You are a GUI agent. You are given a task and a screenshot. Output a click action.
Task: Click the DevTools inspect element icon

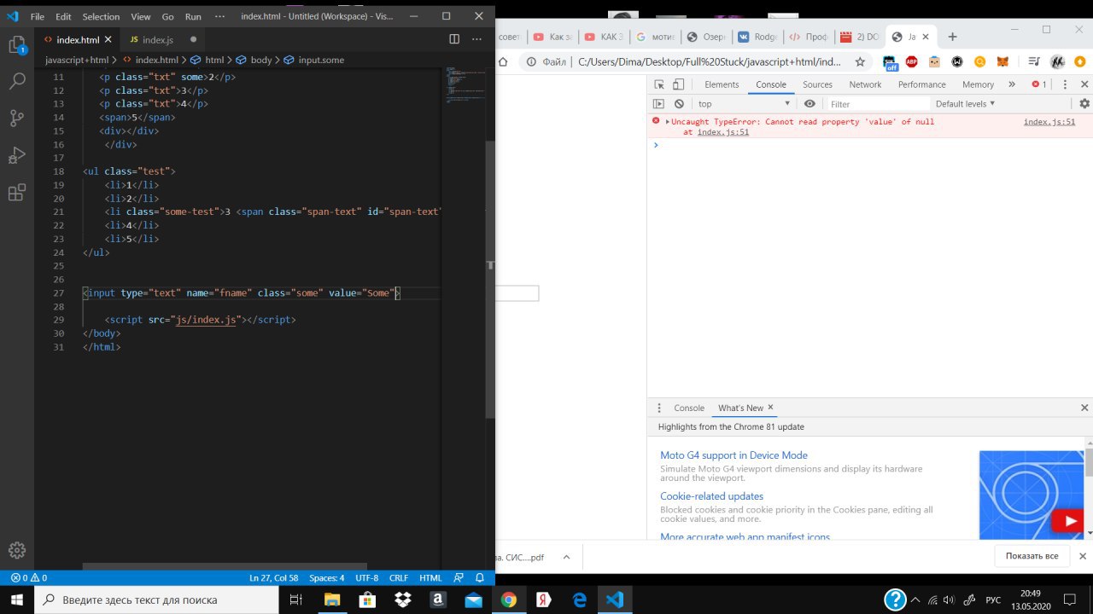pos(658,84)
